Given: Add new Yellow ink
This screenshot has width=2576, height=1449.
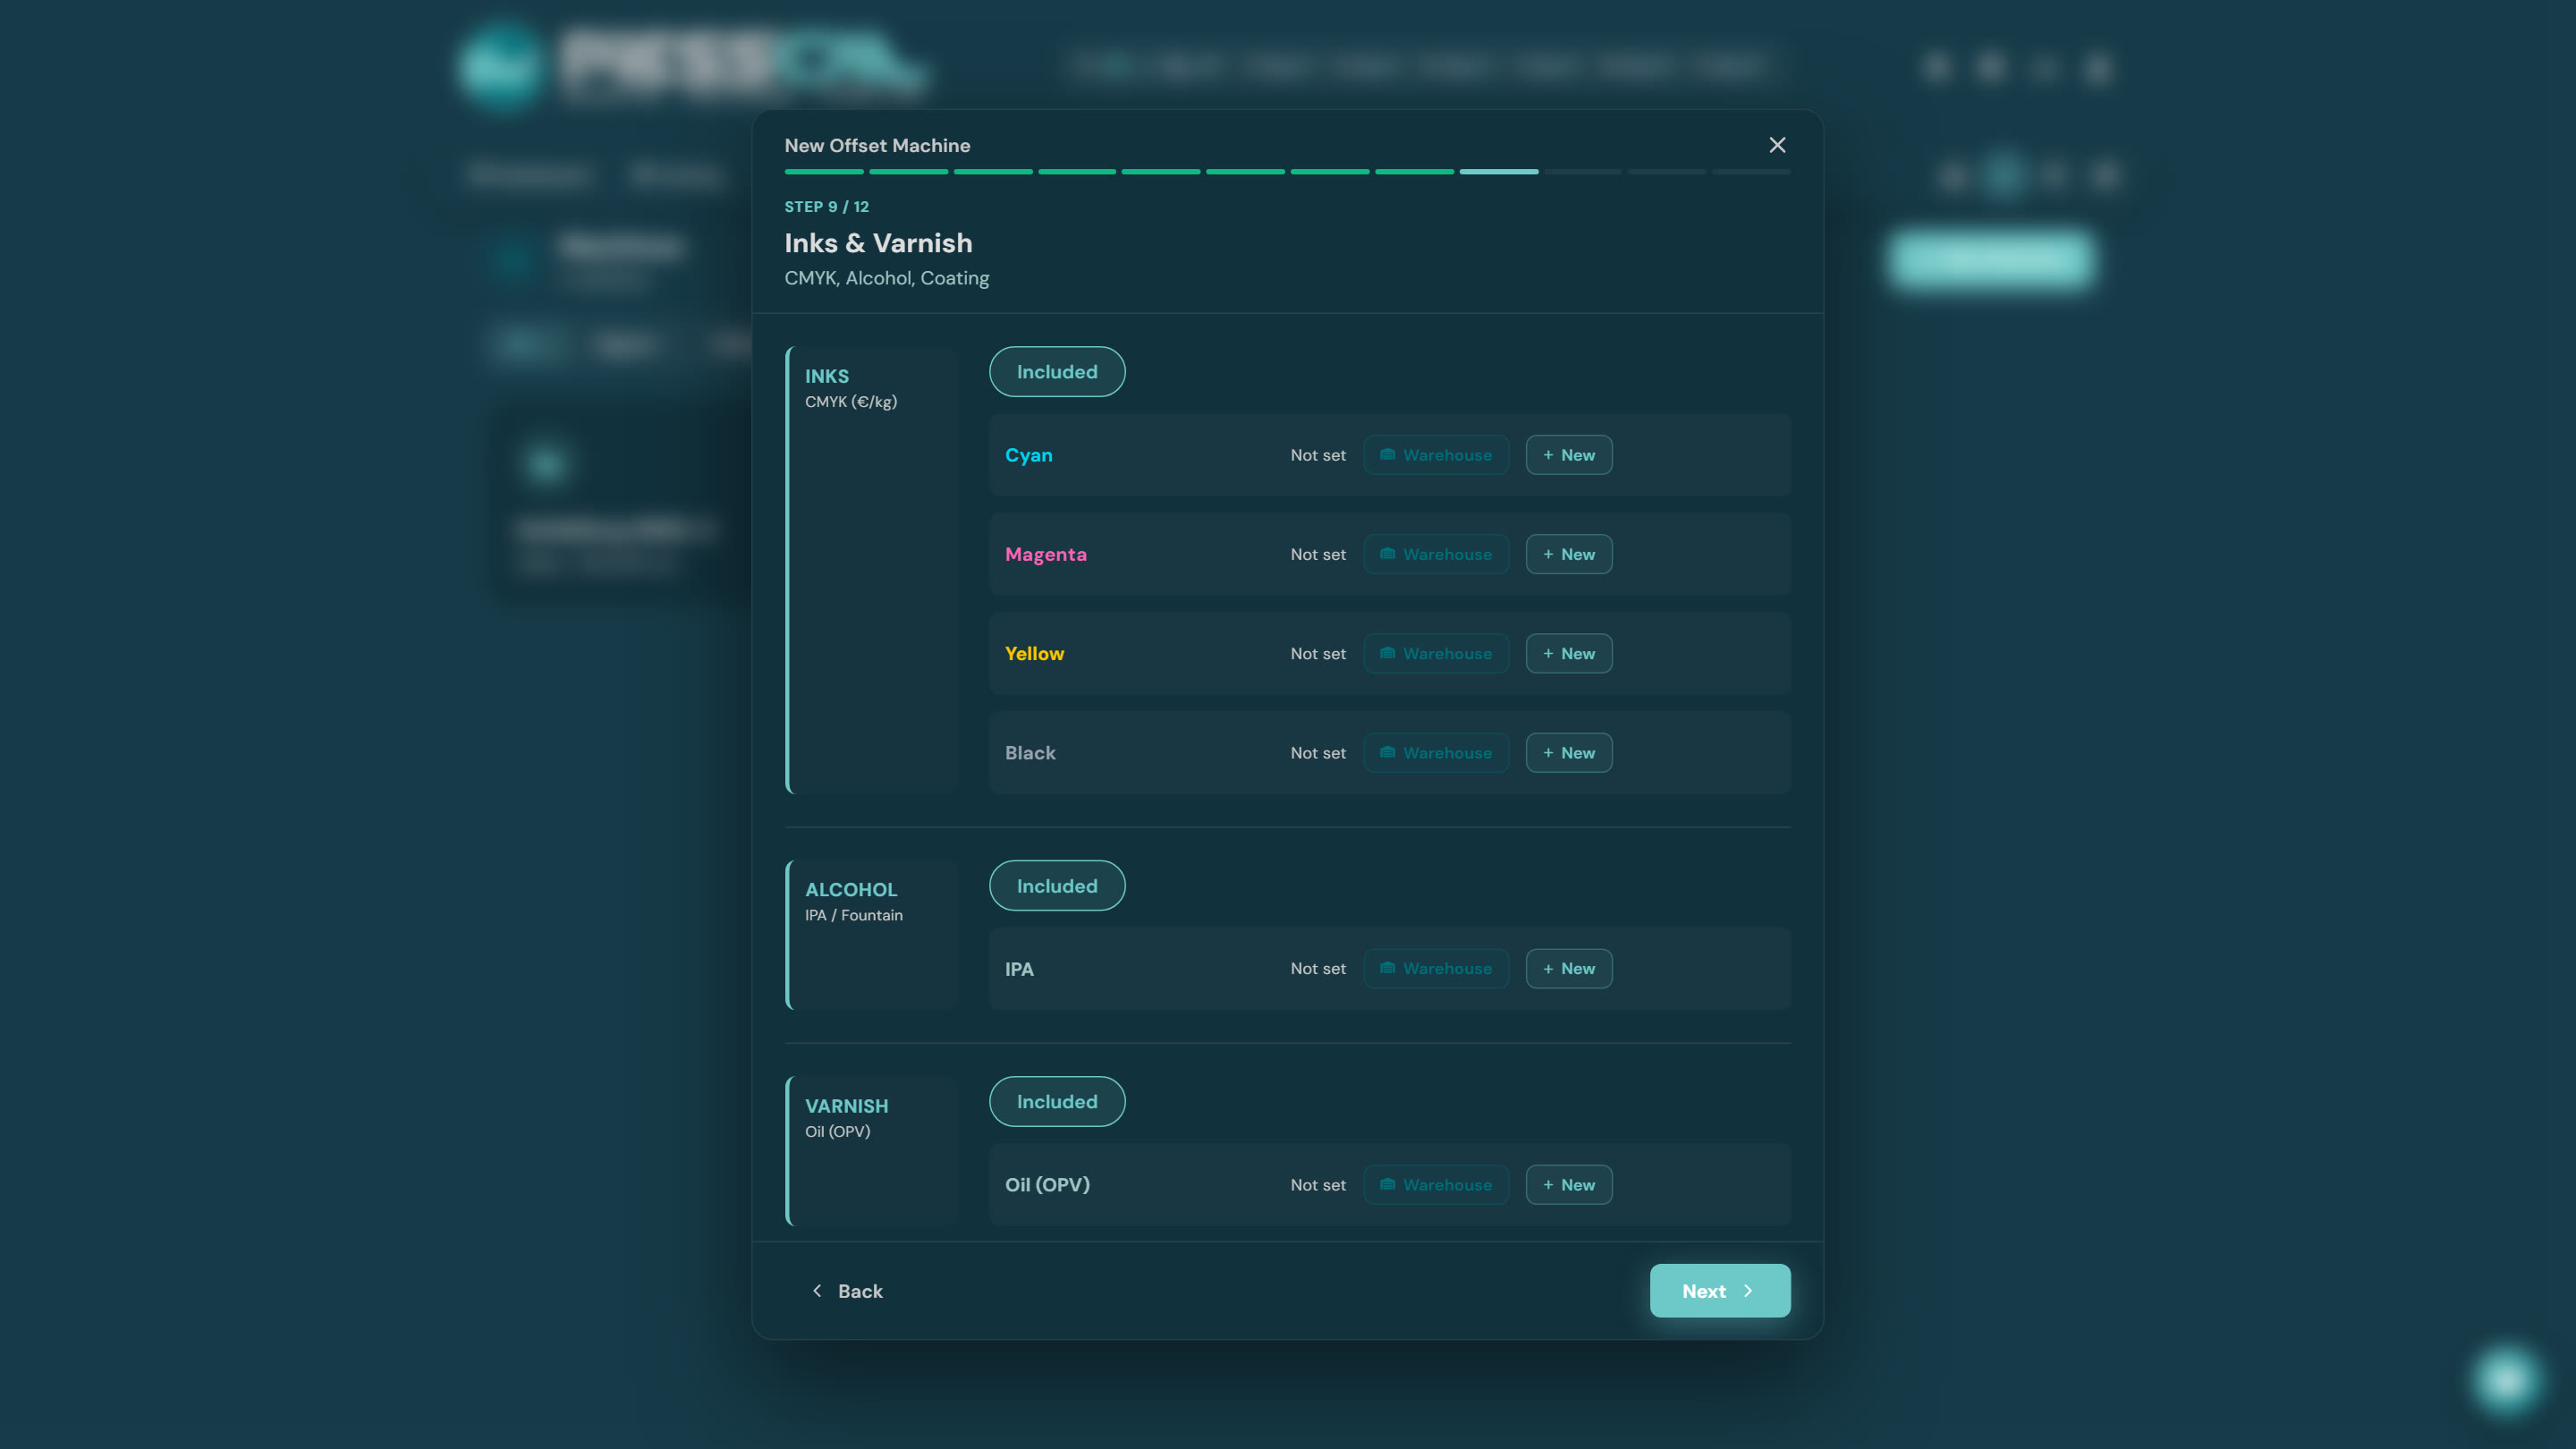Looking at the screenshot, I should (x=1568, y=653).
